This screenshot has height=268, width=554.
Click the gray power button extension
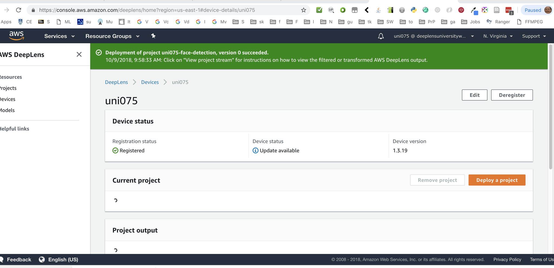(437, 10)
